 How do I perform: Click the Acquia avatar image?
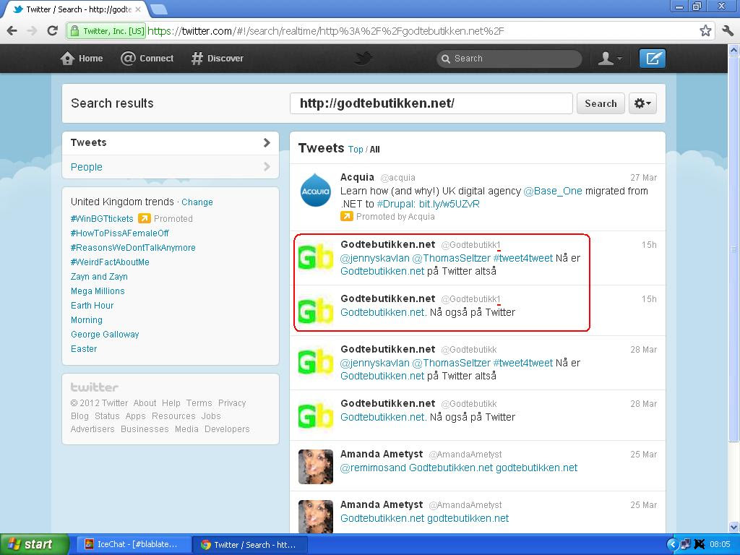point(316,190)
